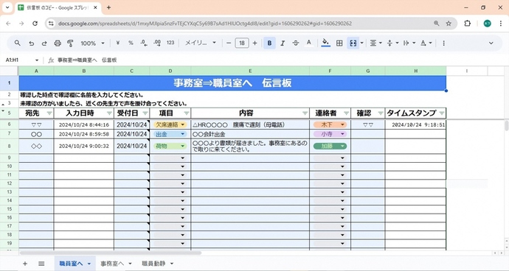The width and height of the screenshot is (509, 271).
Task: Bookmark this page with star icon
Action: 449,24
